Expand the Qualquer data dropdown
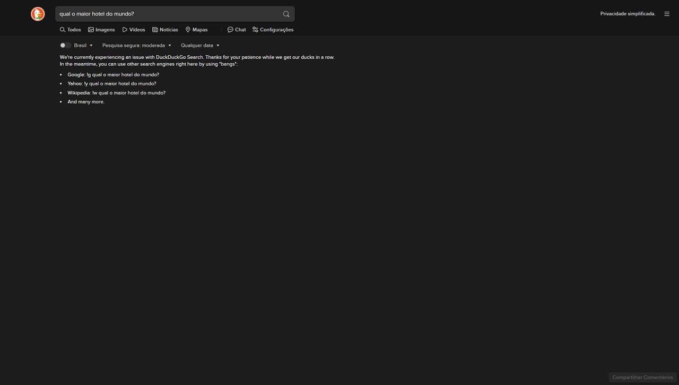The height and width of the screenshot is (385, 679). coord(200,46)
